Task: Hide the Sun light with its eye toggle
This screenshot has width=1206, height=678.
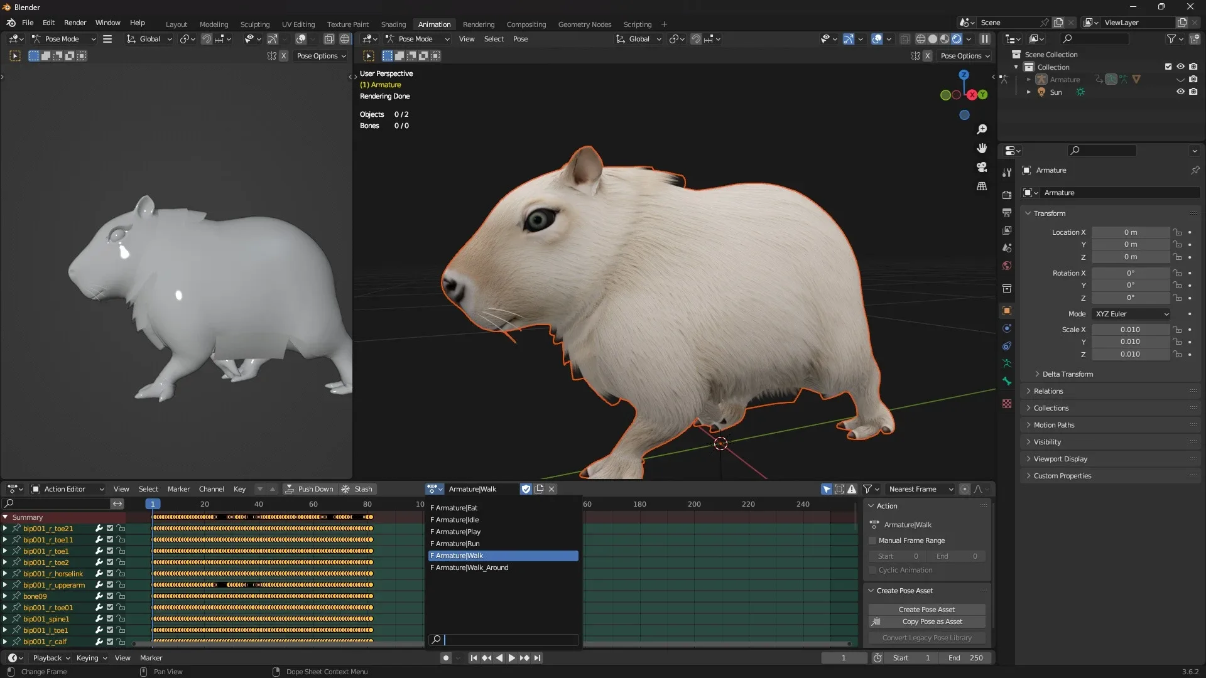Action: [1180, 92]
